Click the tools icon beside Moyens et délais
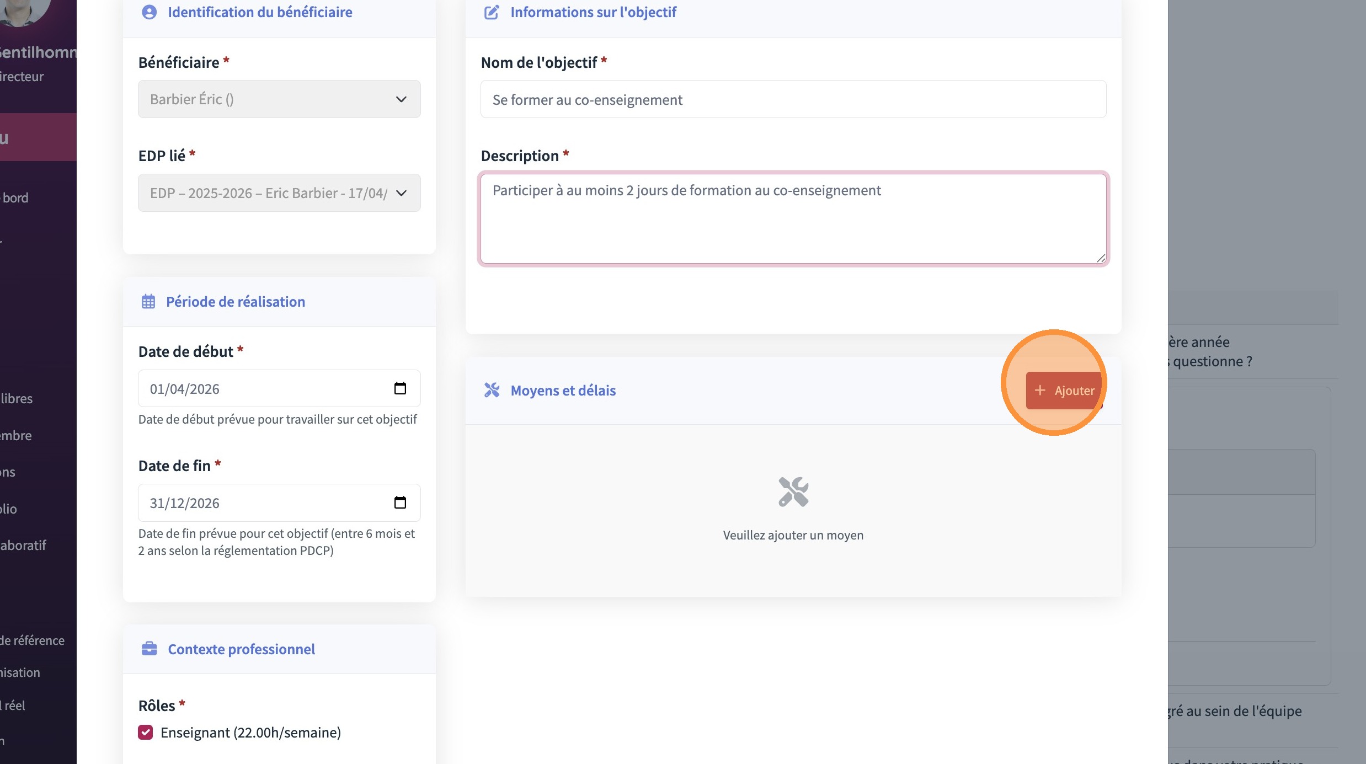Viewport: 1366px width, 764px height. pos(492,391)
